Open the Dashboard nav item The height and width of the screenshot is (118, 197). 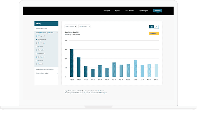click(x=107, y=11)
